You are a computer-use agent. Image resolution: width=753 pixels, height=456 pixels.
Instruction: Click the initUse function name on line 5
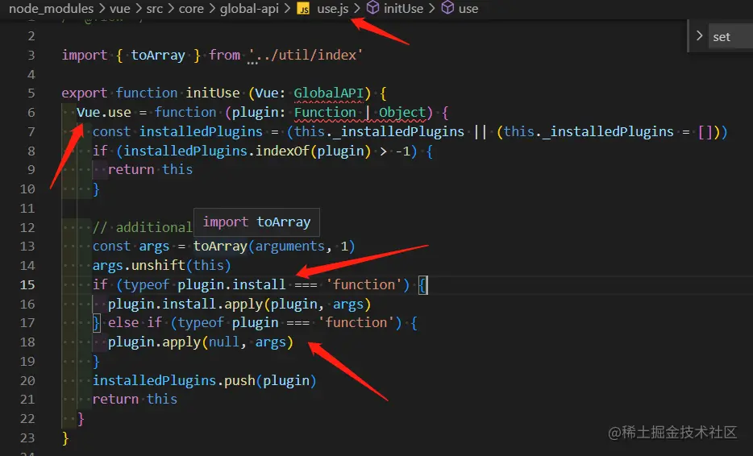213,93
